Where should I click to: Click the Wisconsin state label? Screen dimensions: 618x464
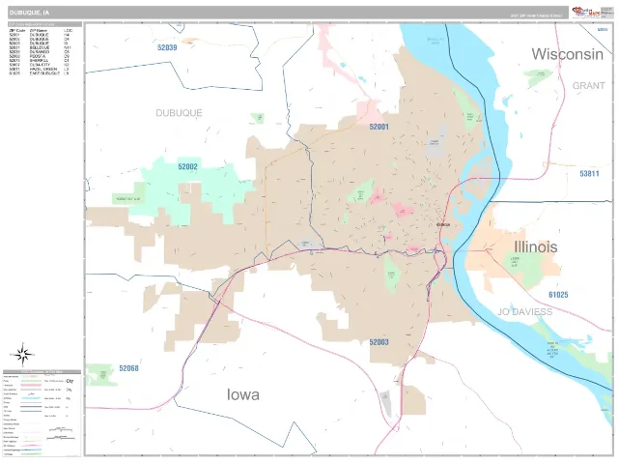pyautogui.click(x=567, y=54)
